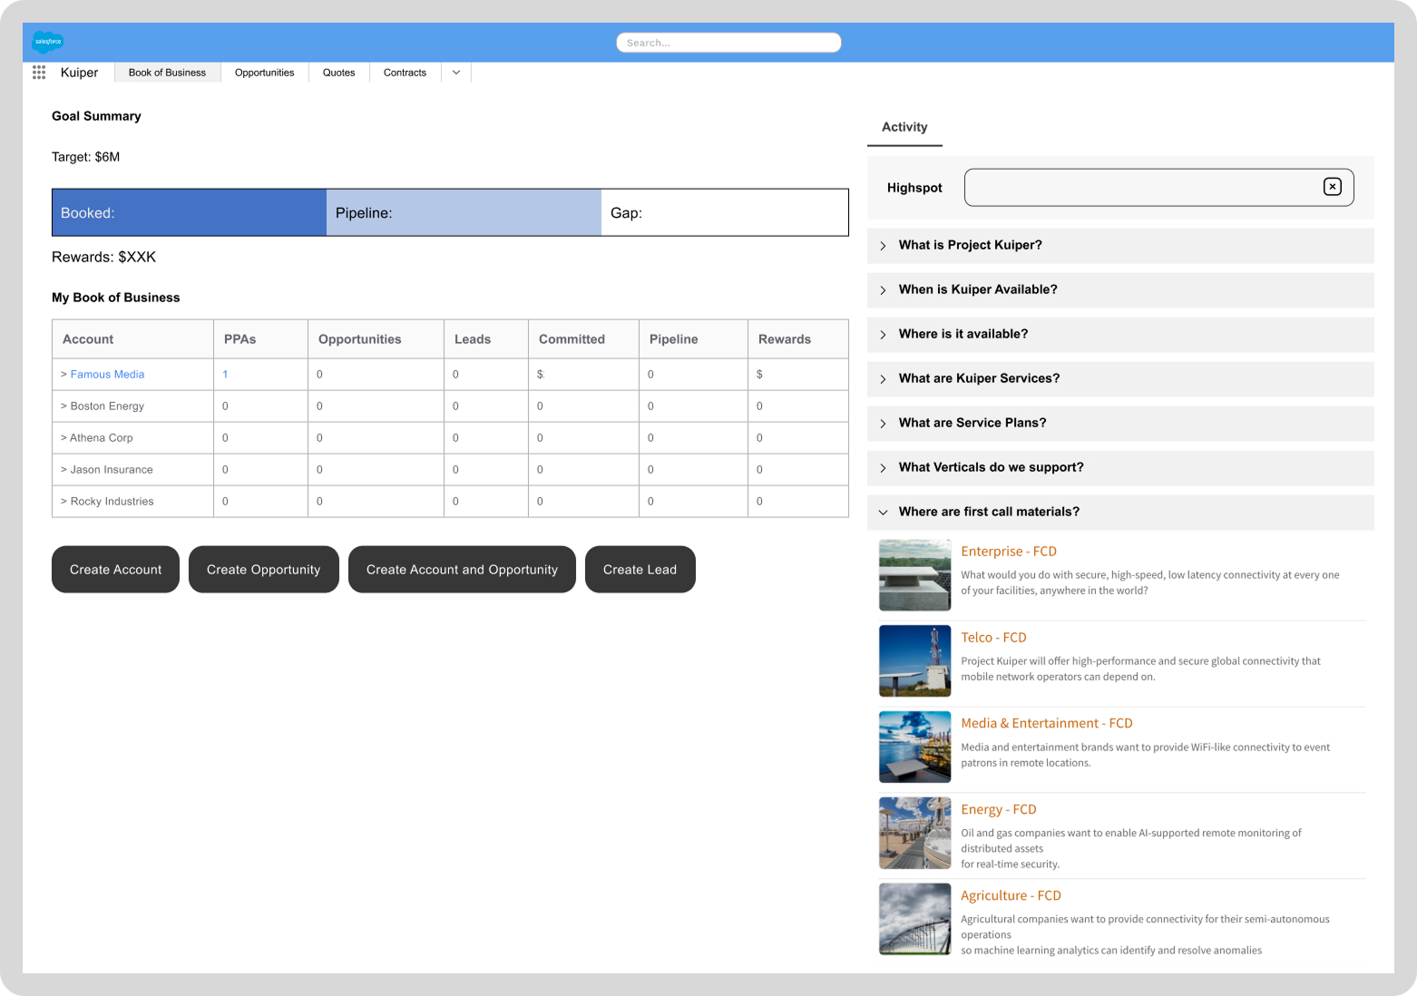The height and width of the screenshot is (996, 1417).
Task: Expand Where is it available?
Action: pyautogui.click(x=1120, y=334)
